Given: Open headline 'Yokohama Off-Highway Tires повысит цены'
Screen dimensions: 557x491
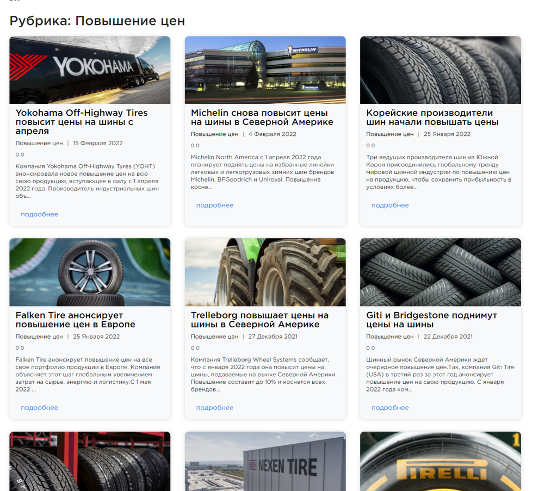Looking at the screenshot, I should coord(82,122).
